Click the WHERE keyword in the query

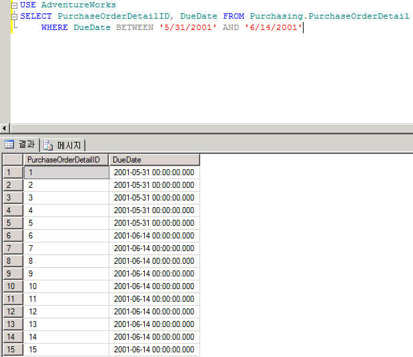pos(55,27)
